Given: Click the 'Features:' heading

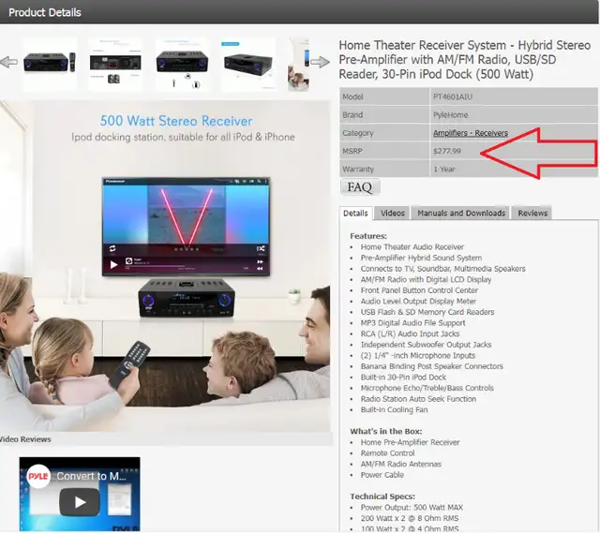Looking at the screenshot, I should (368, 236).
